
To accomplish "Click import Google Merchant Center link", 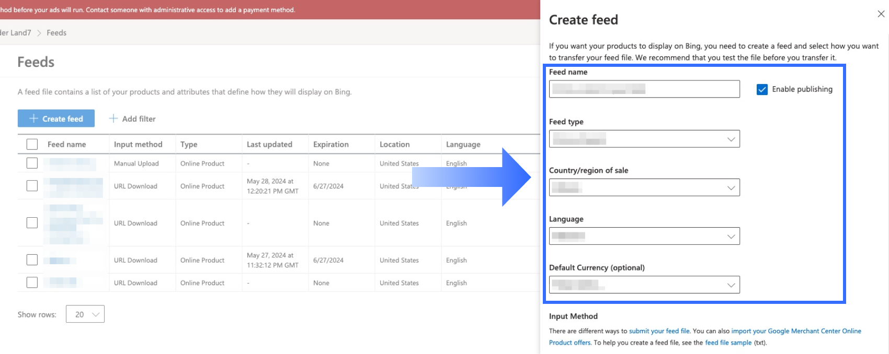I will click(796, 331).
